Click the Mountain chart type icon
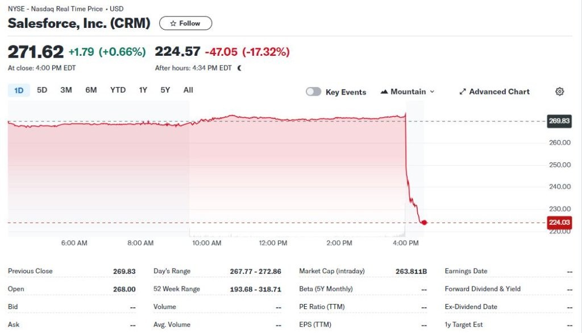This screenshot has width=582, height=333. pyautogui.click(x=384, y=92)
